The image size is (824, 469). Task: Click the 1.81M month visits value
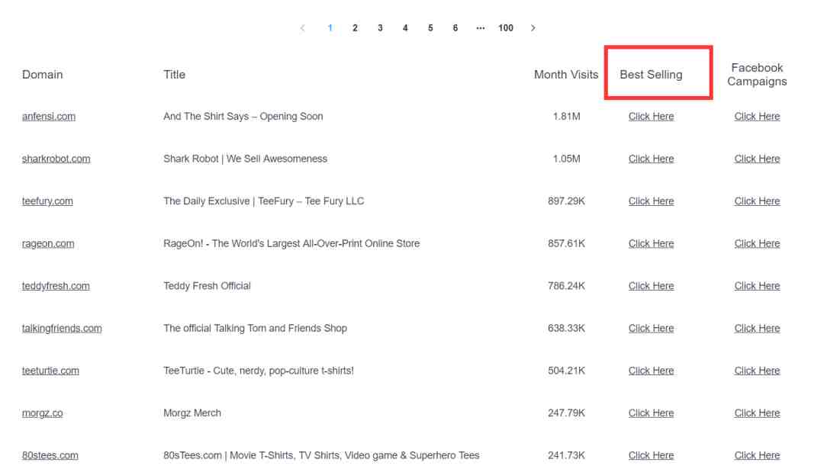point(566,117)
